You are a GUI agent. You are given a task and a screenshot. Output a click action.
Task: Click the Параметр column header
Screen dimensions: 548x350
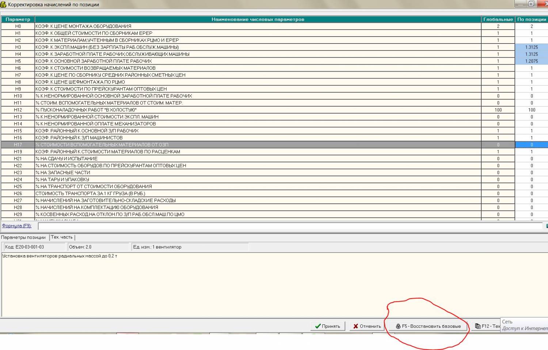click(18, 19)
